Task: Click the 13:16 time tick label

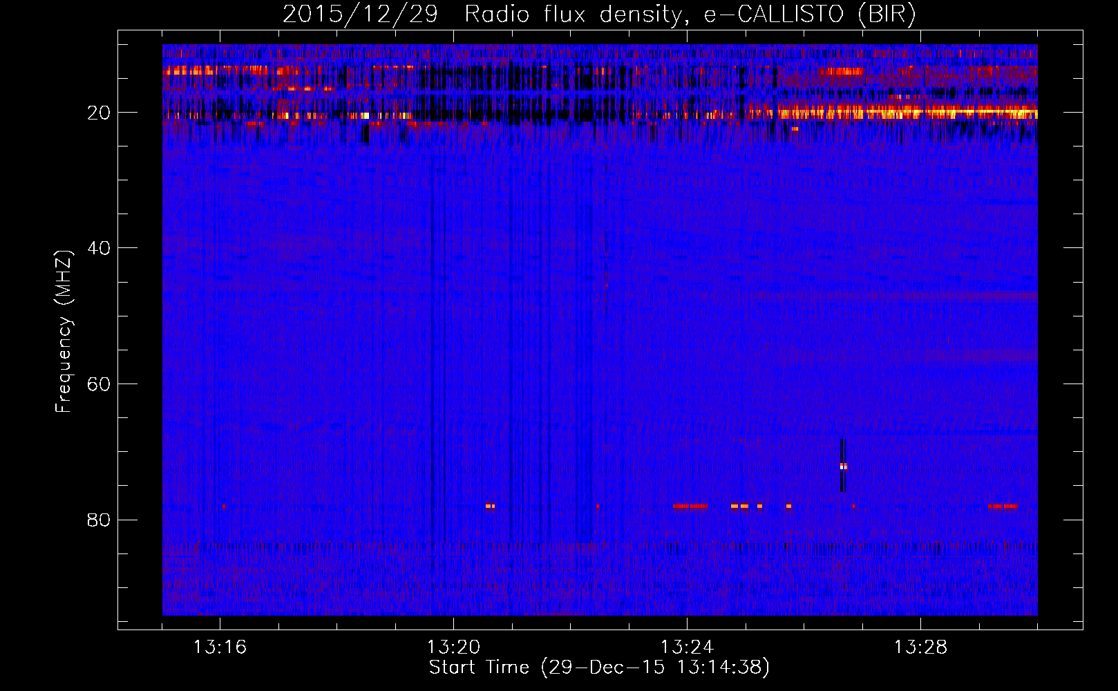Action: pos(220,647)
